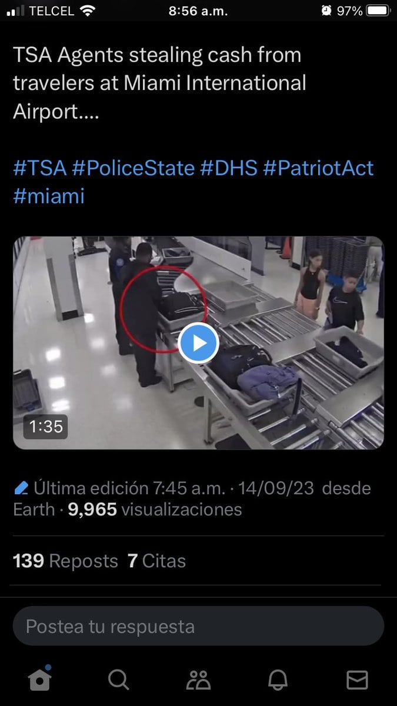Open the Communities people icon
397x706 pixels.
(x=198, y=680)
